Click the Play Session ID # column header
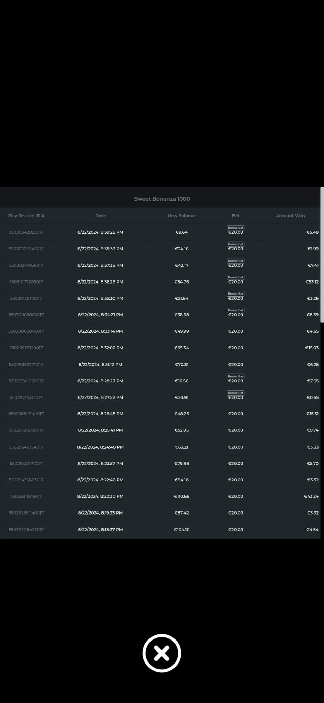This screenshot has height=703, width=324. (x=26, y=216)
